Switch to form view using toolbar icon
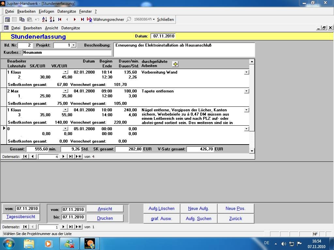Screen dimensions: 334x250 pyautogui.click(x=7, y=20)
